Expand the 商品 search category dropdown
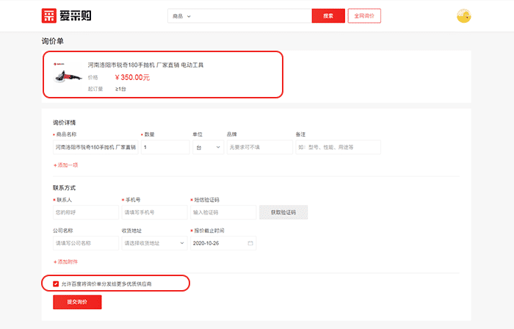The height and width of the screenshot is (329, 514). coord(181,15)
